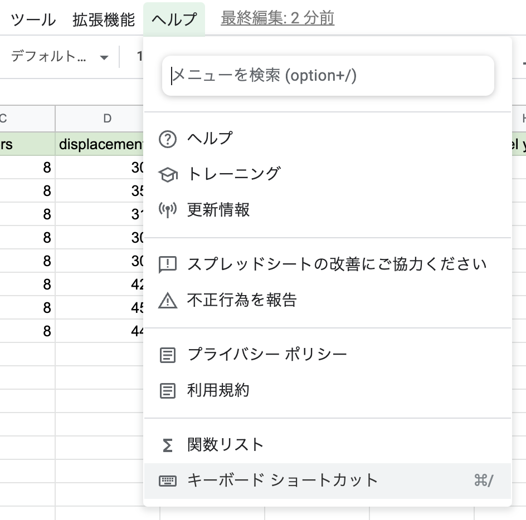526x520 pixels.
Task: Select スプレッドシートの改善にご協力ください menu item
Action: [337, 264]
